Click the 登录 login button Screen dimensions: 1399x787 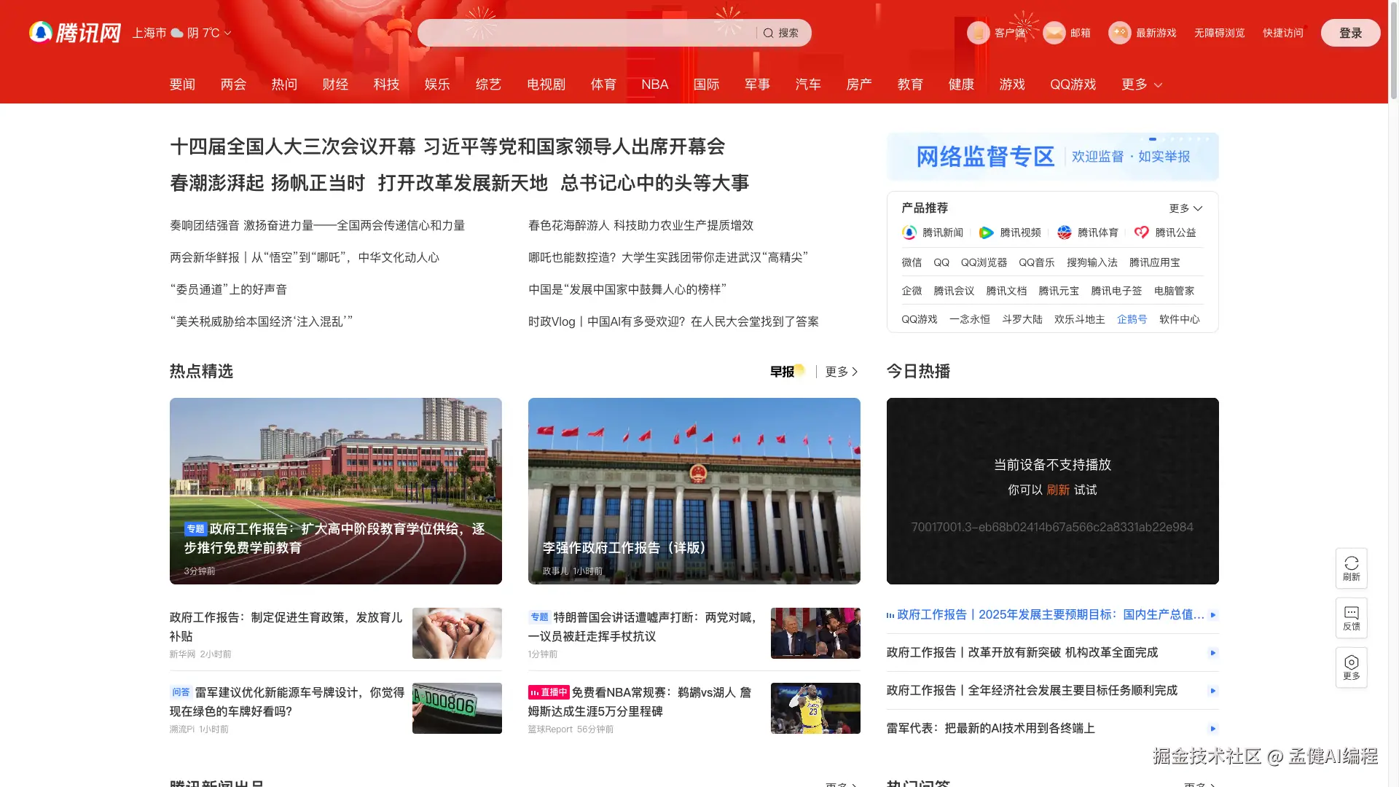[x=1350, y=33]
